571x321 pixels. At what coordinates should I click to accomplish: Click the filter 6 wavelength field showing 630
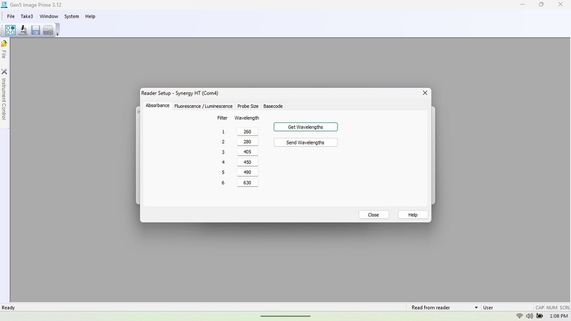247,183
